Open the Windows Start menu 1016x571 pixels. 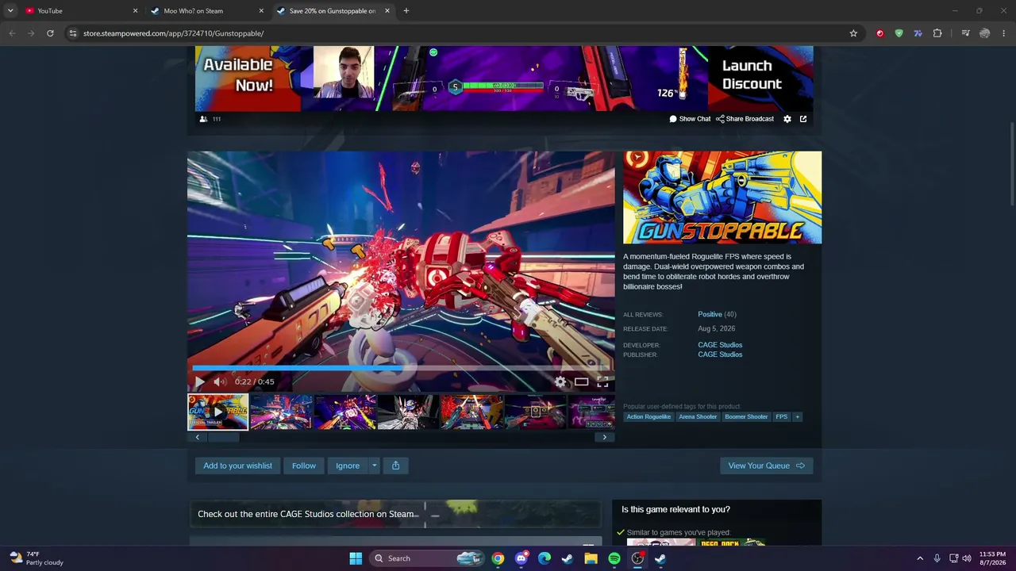click(356, 558)
